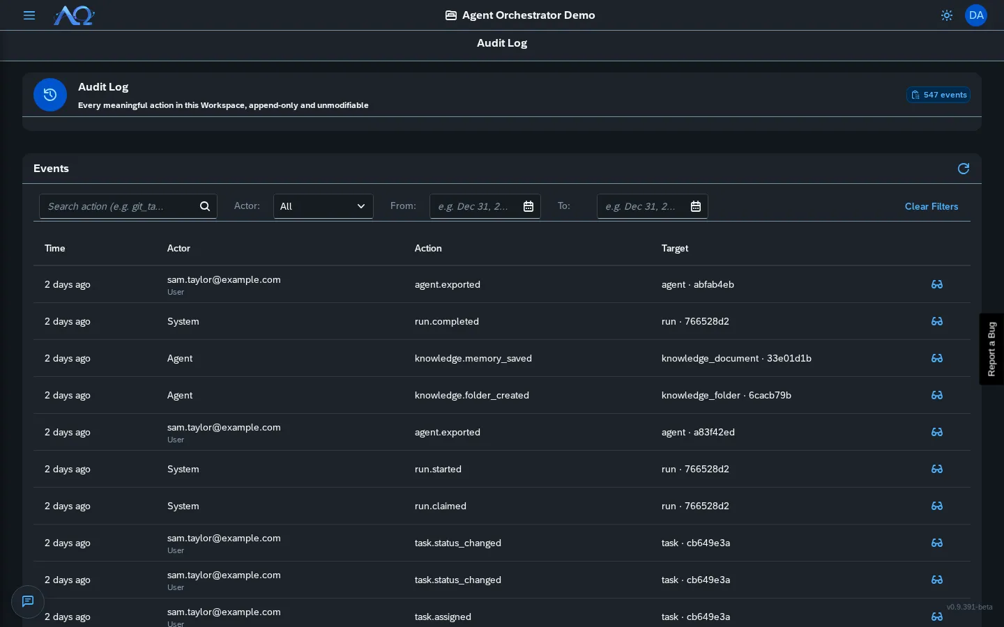Refresh the Events list
1004x627 pixels.
tap(964, 169)
